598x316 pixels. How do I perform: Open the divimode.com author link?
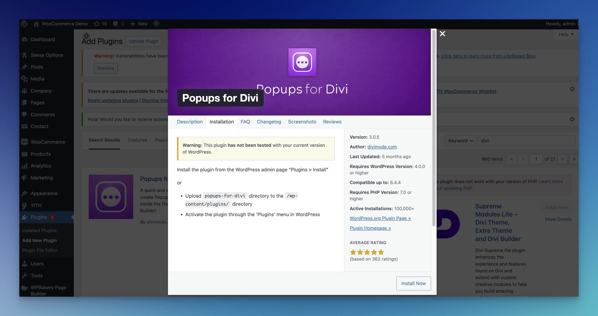(382, 147)
